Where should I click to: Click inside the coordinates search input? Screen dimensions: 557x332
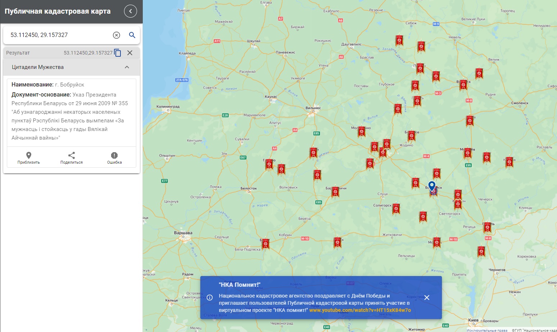pyautogui.click(x=59, y=35)
